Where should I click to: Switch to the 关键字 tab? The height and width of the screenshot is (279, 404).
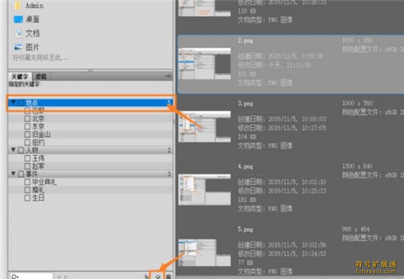(20, 77)
